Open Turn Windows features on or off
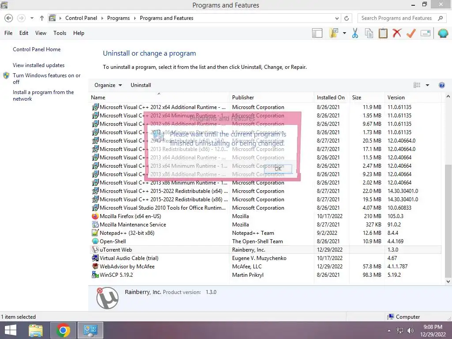Screen dimensions: 452x339 (46, 79)
